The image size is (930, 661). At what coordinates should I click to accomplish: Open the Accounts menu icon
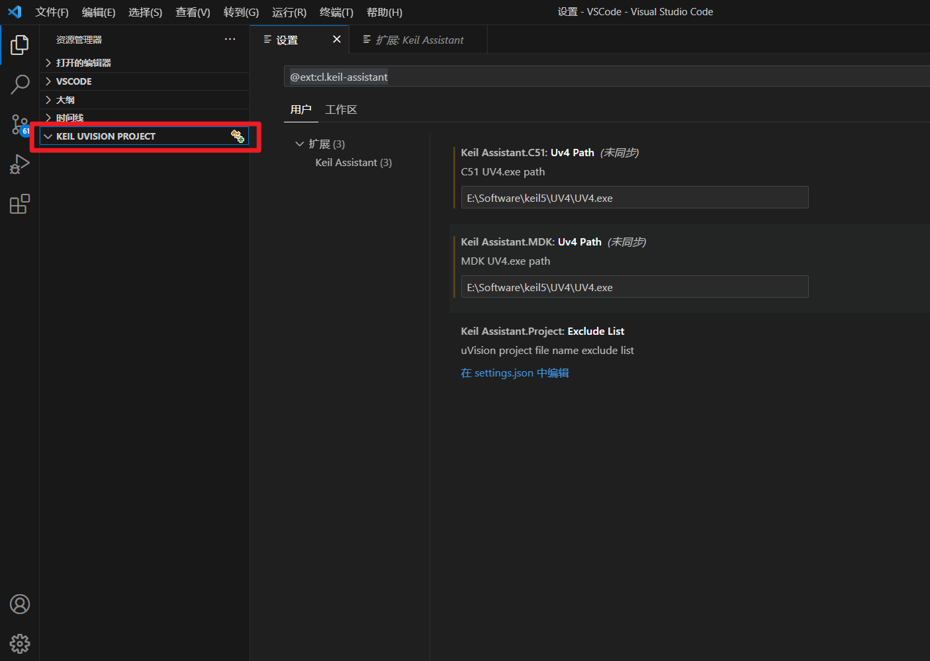[x=20, y=604]
